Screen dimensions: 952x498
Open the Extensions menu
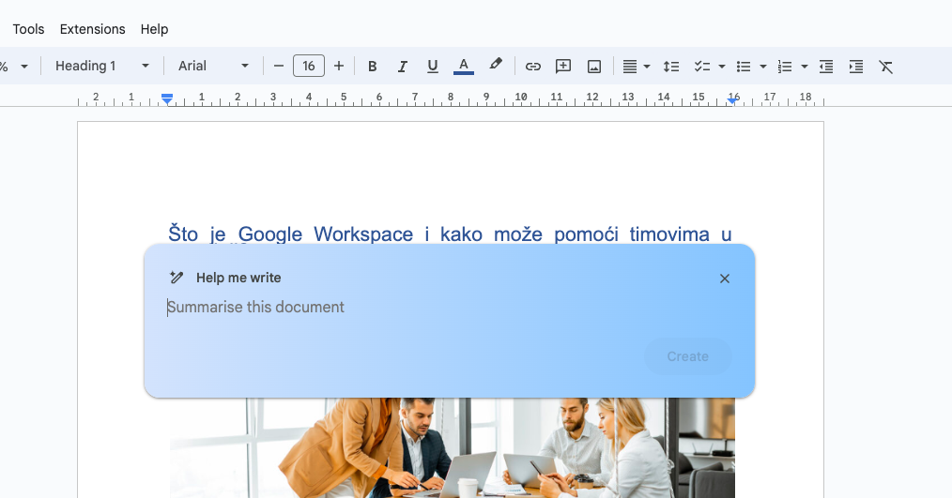pyautogui.click(x=92, y=29)
